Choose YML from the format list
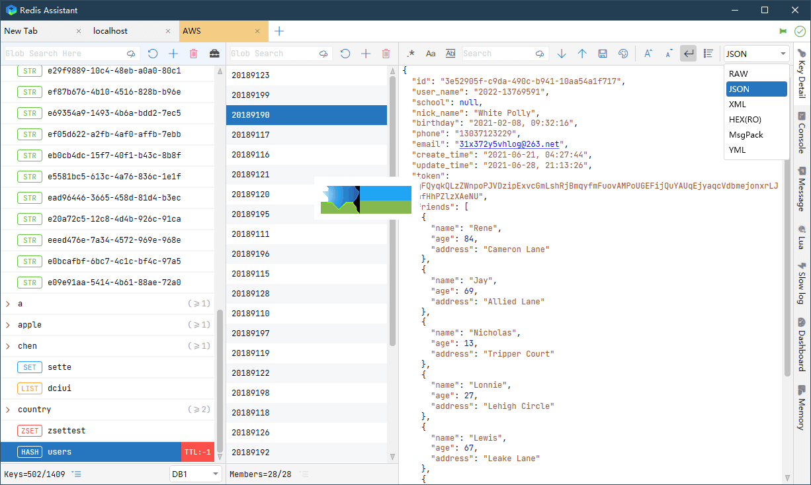 pyautogui.click(x=757, y=150)
